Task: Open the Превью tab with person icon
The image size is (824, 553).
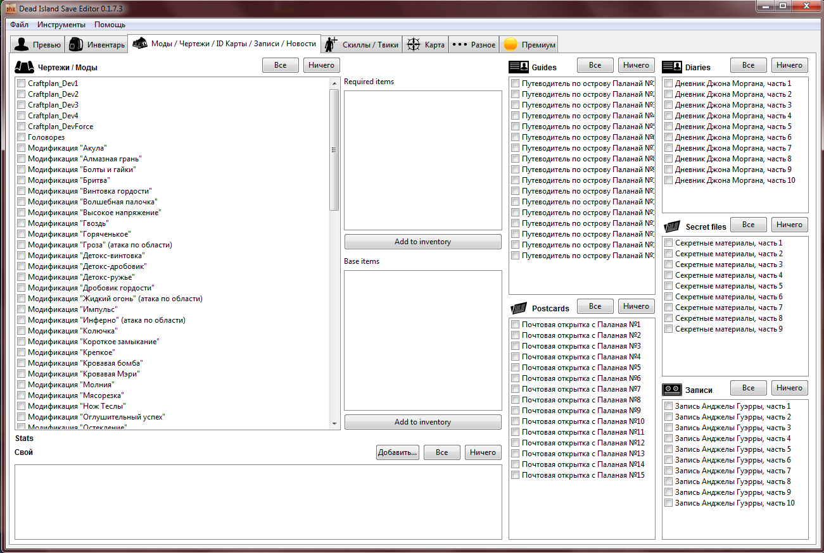Action: click(x=37, y=44)
